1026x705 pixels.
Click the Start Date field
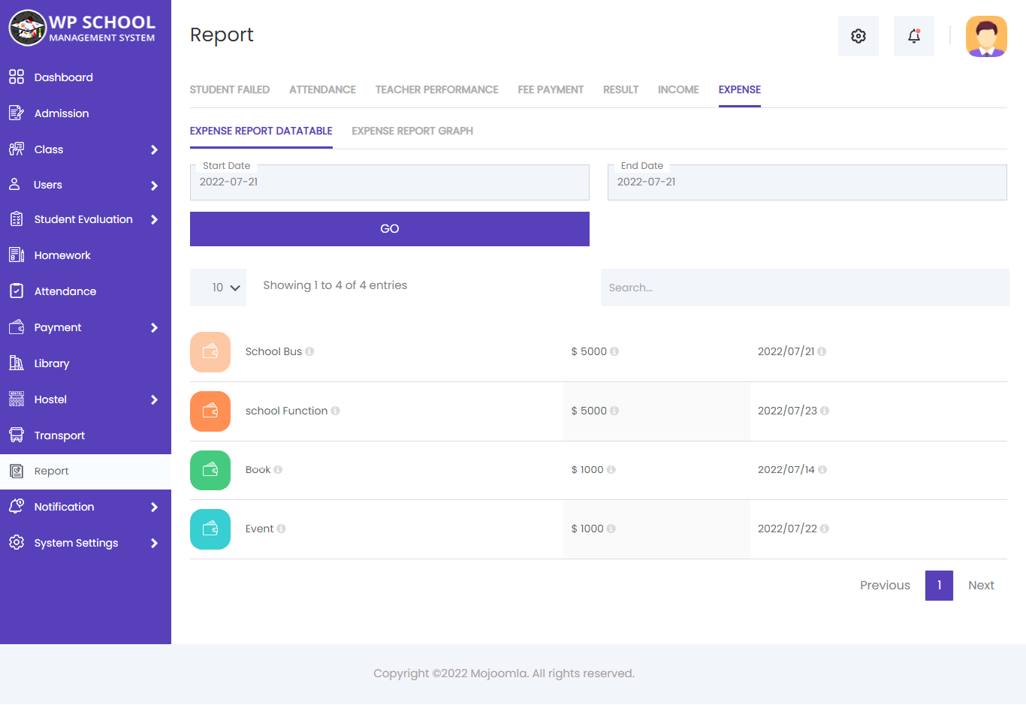point(390,182)
